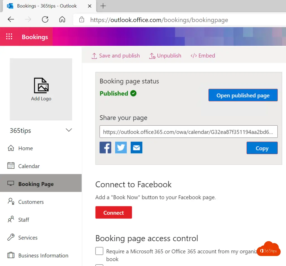The width and height of the screenshot is (286, 266).
Task: Click the browser back arrow
Action: [11, 19]
